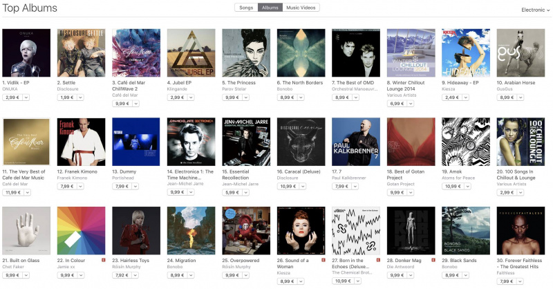Buy Hairless Toys for 7,92 €

[x=122, y=275]
